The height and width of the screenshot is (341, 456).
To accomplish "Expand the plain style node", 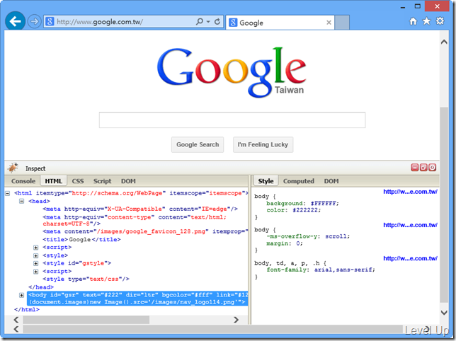I will click(x=36, y=255).
